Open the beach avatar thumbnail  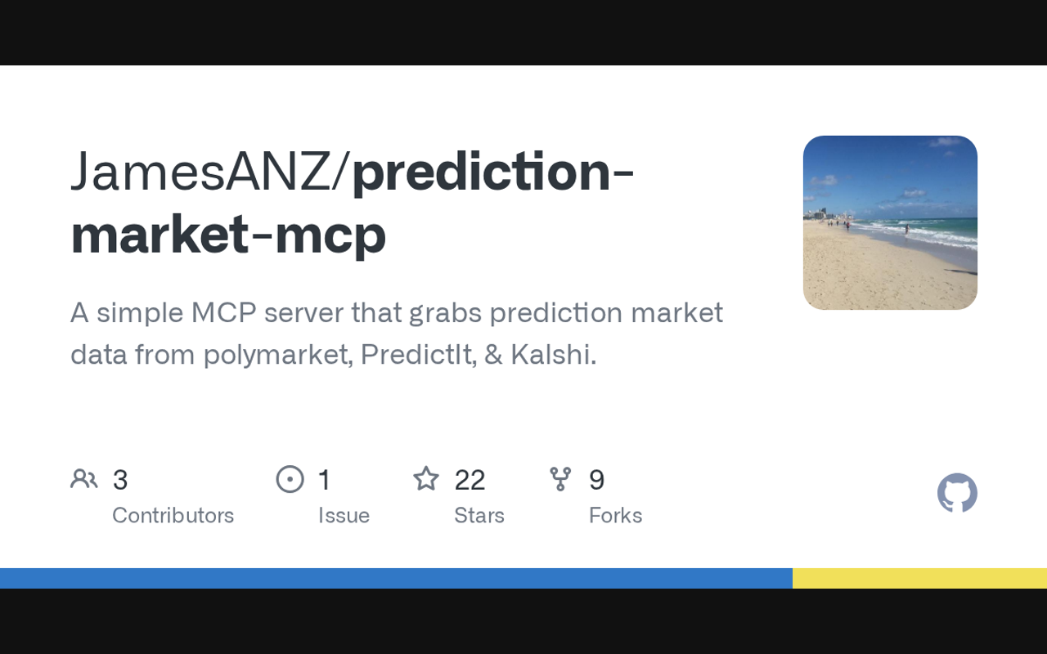[x=890, y=222]
